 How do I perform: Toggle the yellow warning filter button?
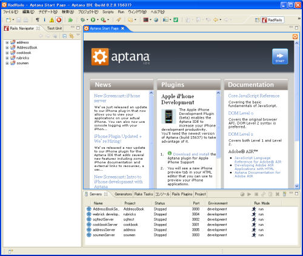[52, 20]
